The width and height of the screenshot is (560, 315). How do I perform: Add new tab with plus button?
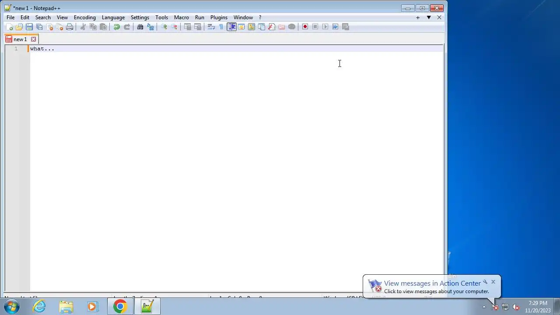click(418, 17)
